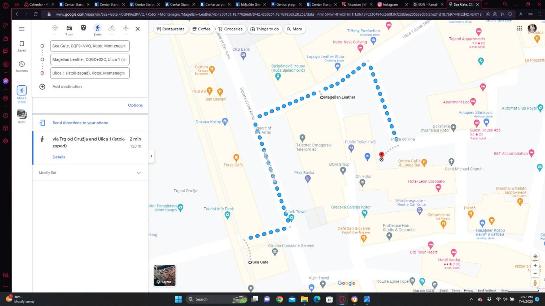Open route Options link

pos(135,105)
